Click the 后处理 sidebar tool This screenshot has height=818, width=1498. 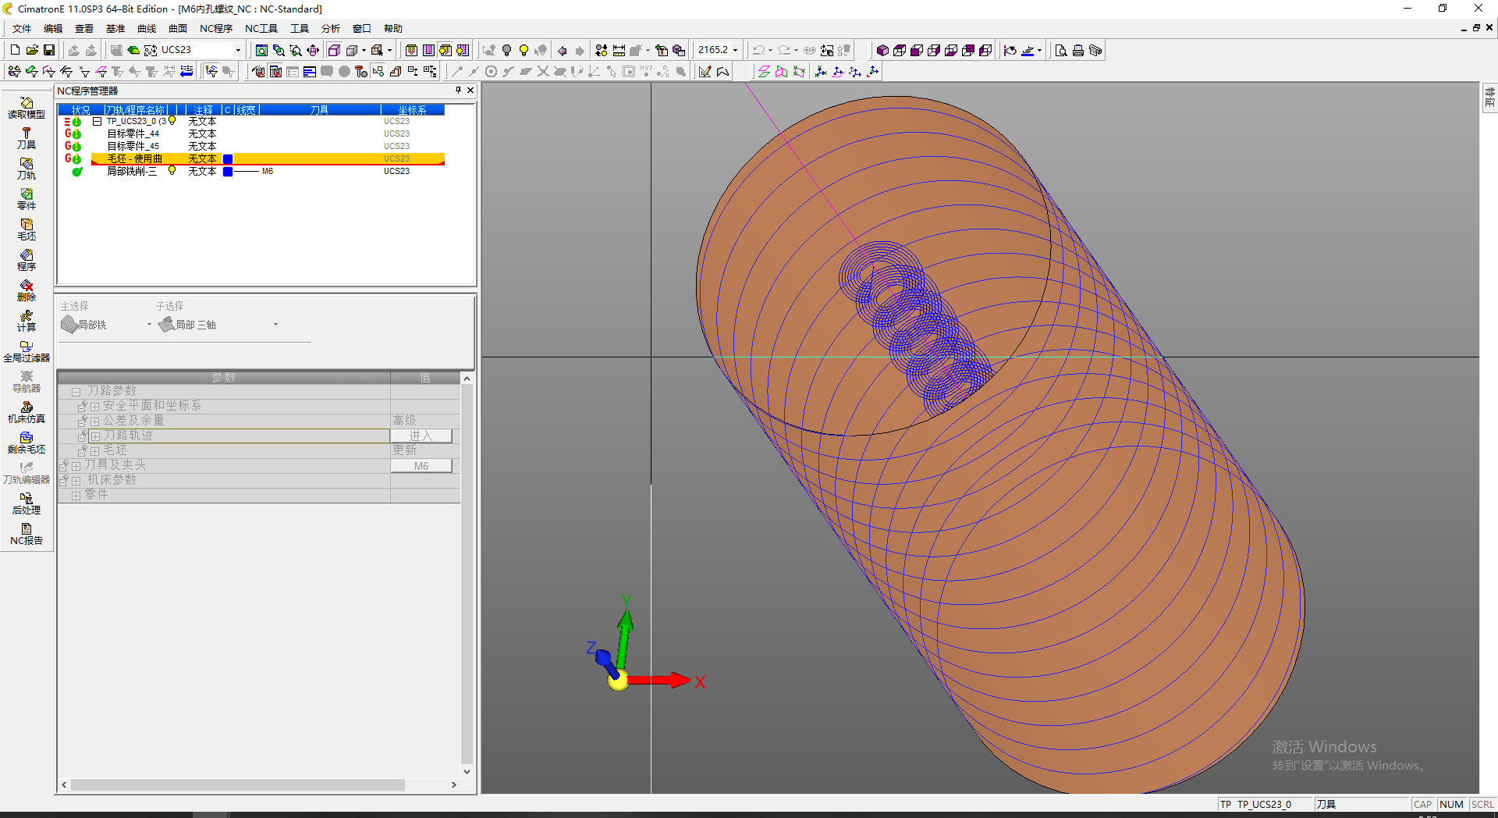coord(27,503)
